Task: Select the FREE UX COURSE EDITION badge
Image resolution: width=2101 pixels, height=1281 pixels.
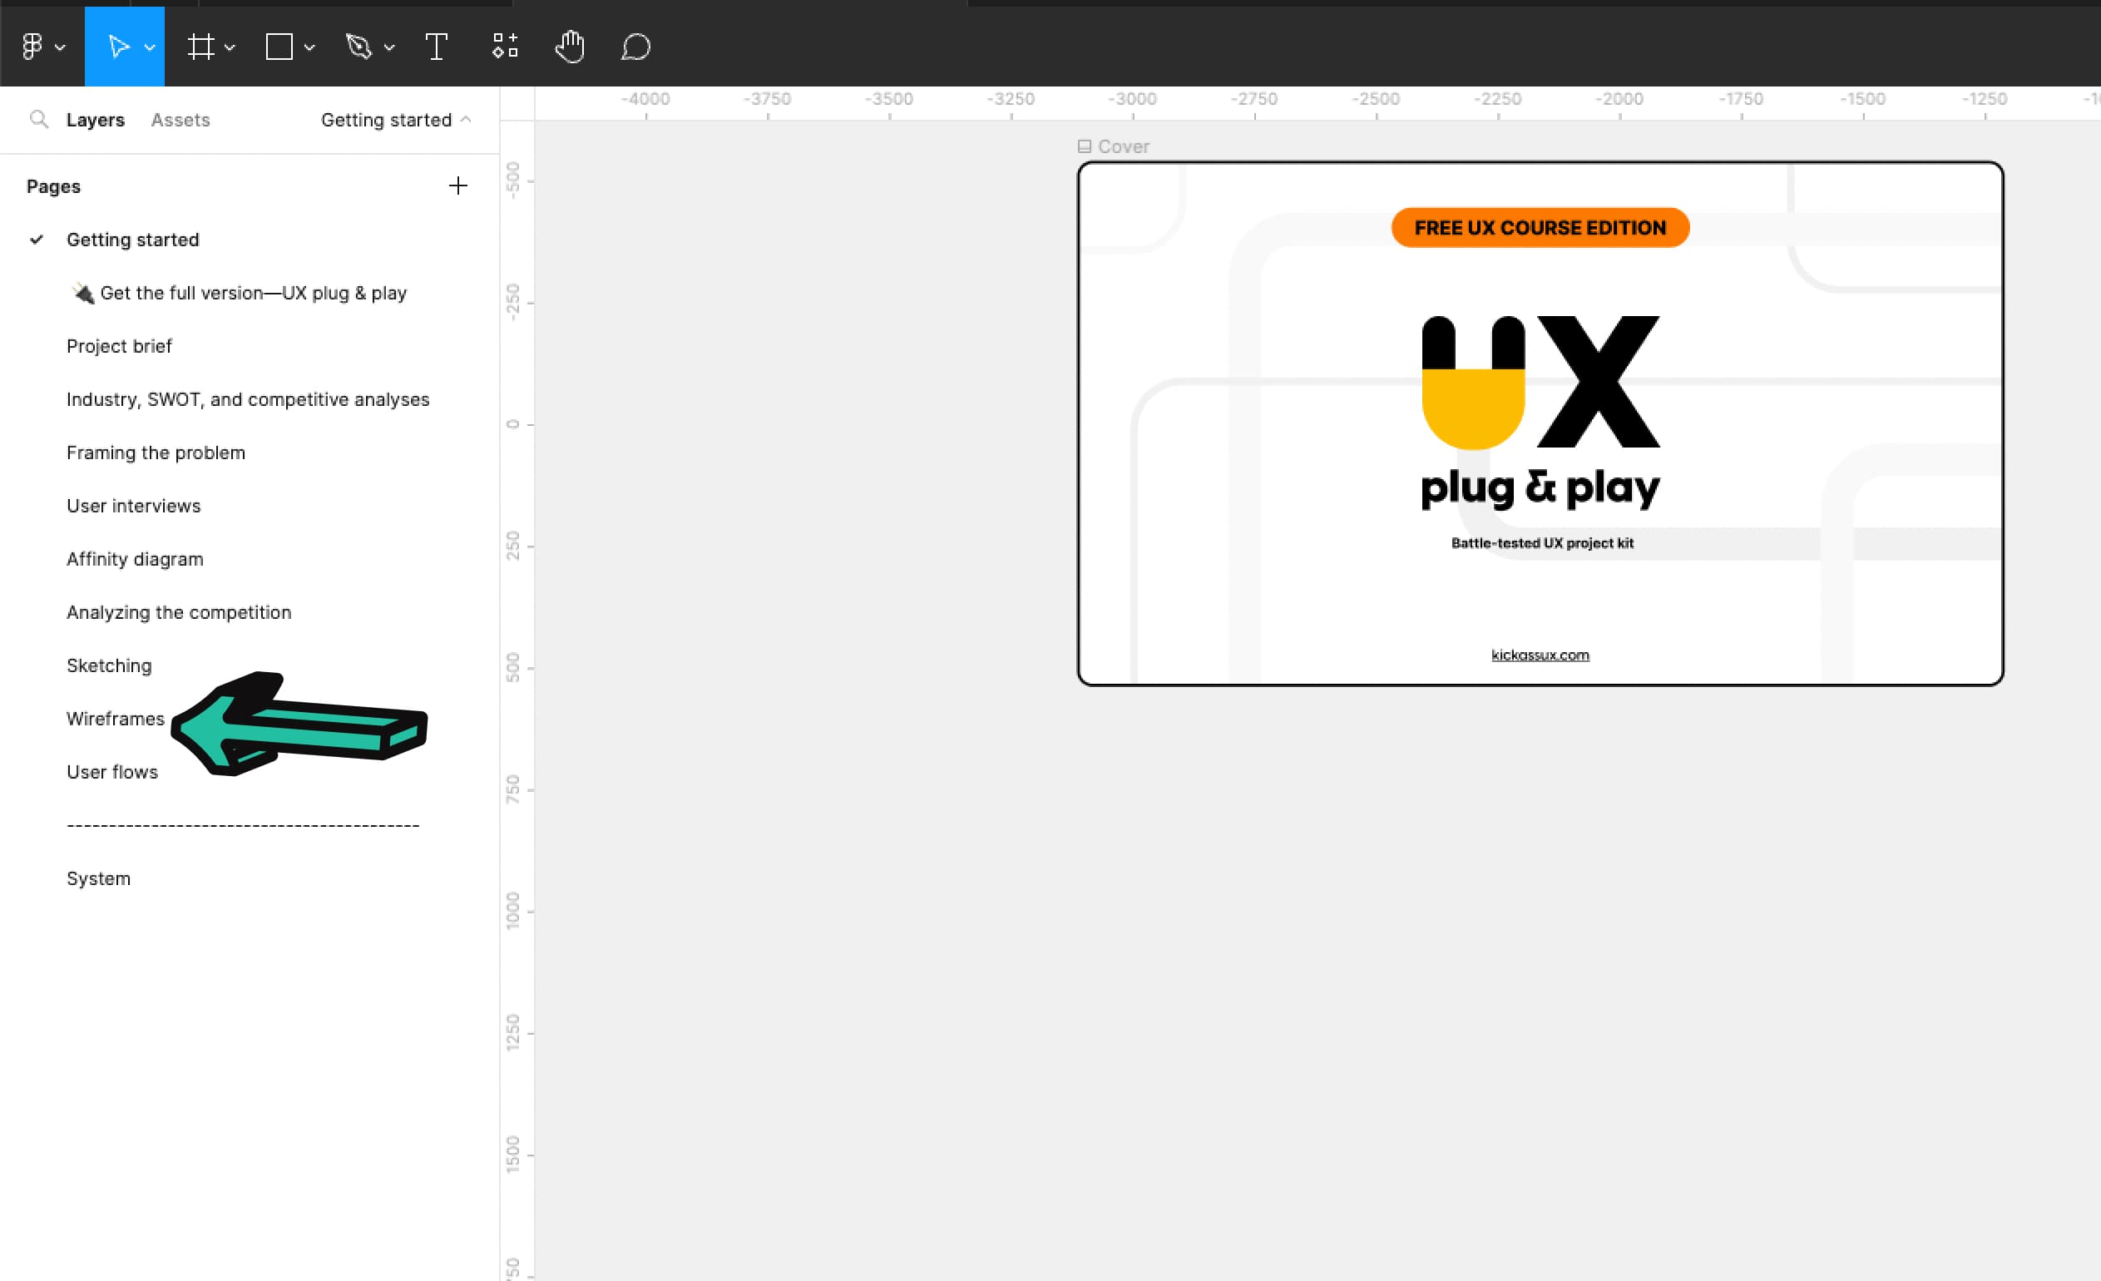Action: [1540, 228]
